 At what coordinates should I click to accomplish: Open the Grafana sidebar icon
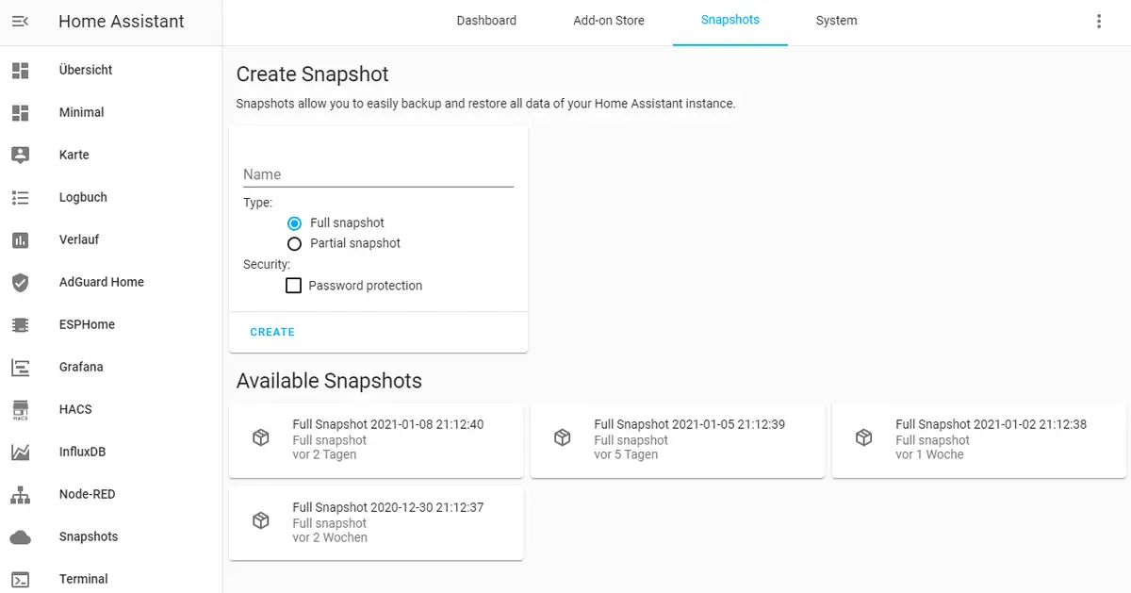[20, 367]
